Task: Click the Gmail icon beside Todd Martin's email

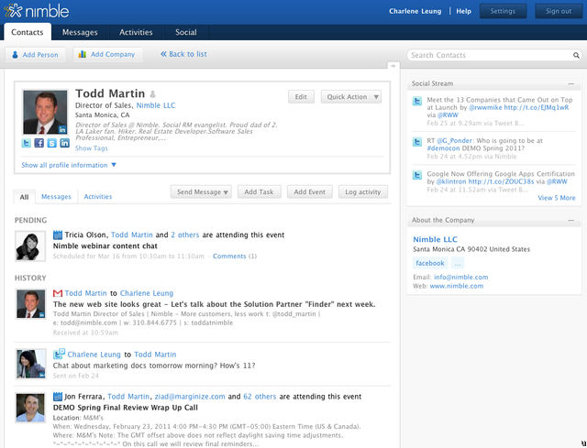Action: (x=57, y=293)
